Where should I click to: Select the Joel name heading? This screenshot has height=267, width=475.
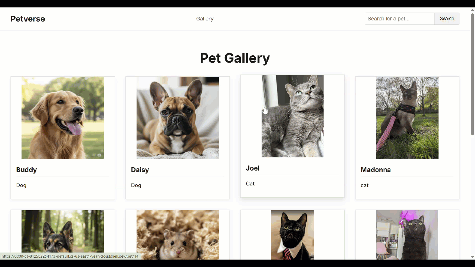(x=253, y=168)
